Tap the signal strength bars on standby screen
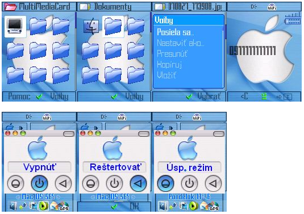 tap(293, 15)
